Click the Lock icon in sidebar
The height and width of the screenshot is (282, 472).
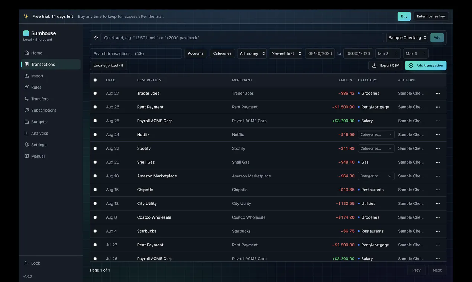(x=26, y=263)
